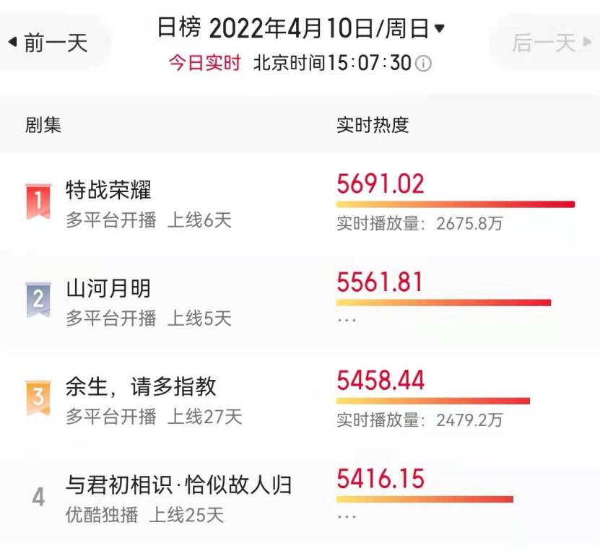
Task: Click the right arrow after 后一天
Action: tap(586, 42)
